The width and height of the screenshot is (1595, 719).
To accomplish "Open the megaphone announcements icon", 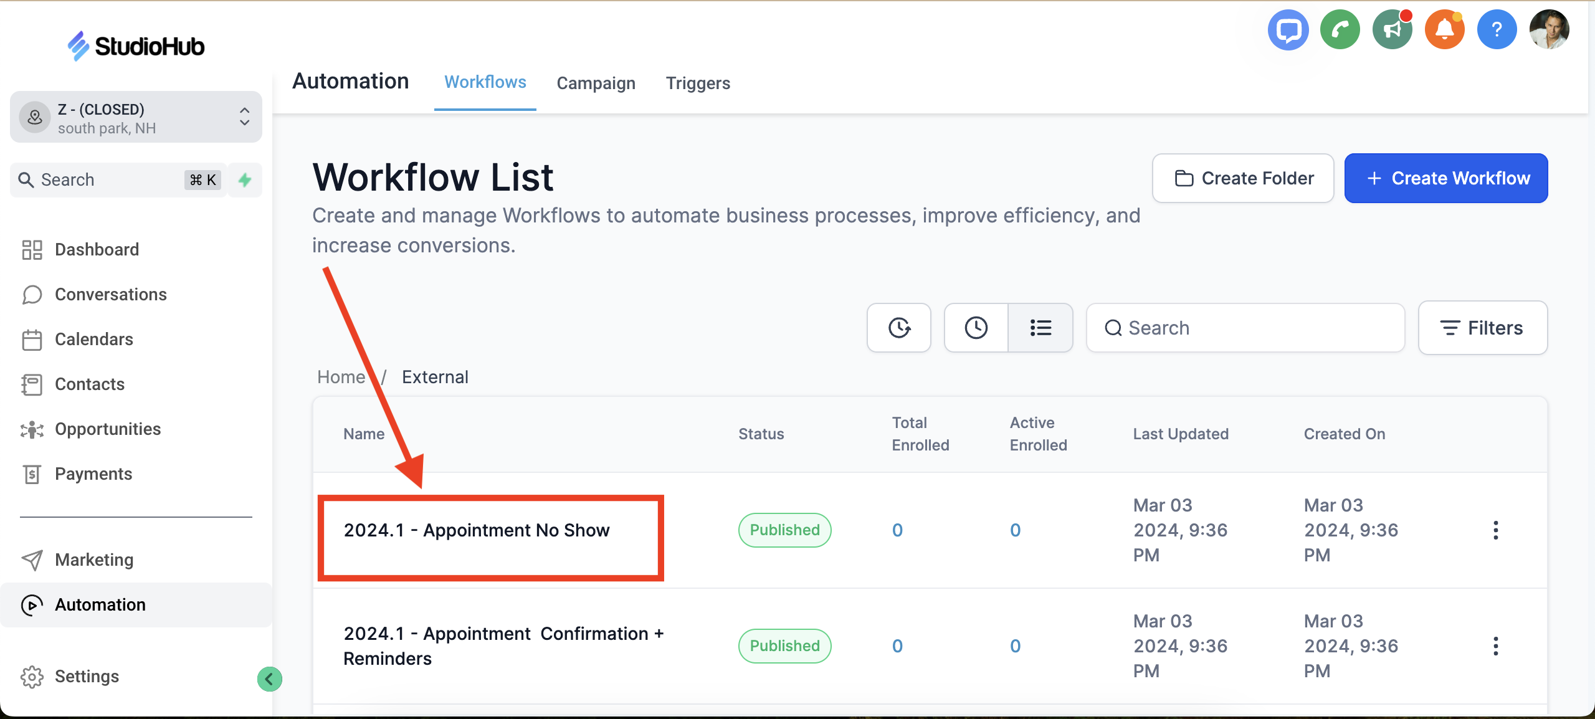I will click(x=1392, y=29).
